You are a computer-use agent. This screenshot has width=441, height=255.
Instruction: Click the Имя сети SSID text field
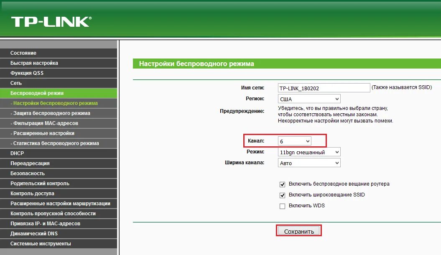(x=324, y=88)
